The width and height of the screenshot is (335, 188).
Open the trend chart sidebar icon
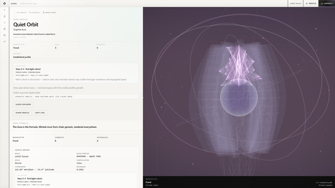[x=4, y=41]
